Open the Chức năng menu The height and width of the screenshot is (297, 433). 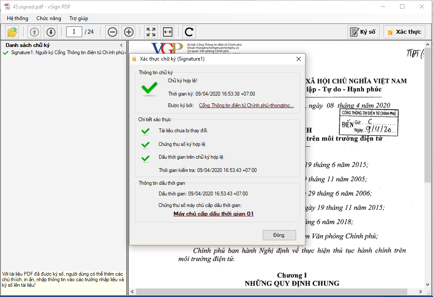tap(49, 18)
